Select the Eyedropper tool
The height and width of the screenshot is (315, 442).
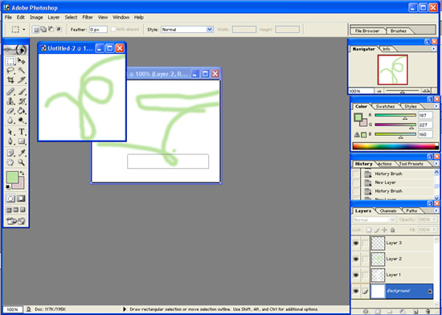[x=22, y=153]
